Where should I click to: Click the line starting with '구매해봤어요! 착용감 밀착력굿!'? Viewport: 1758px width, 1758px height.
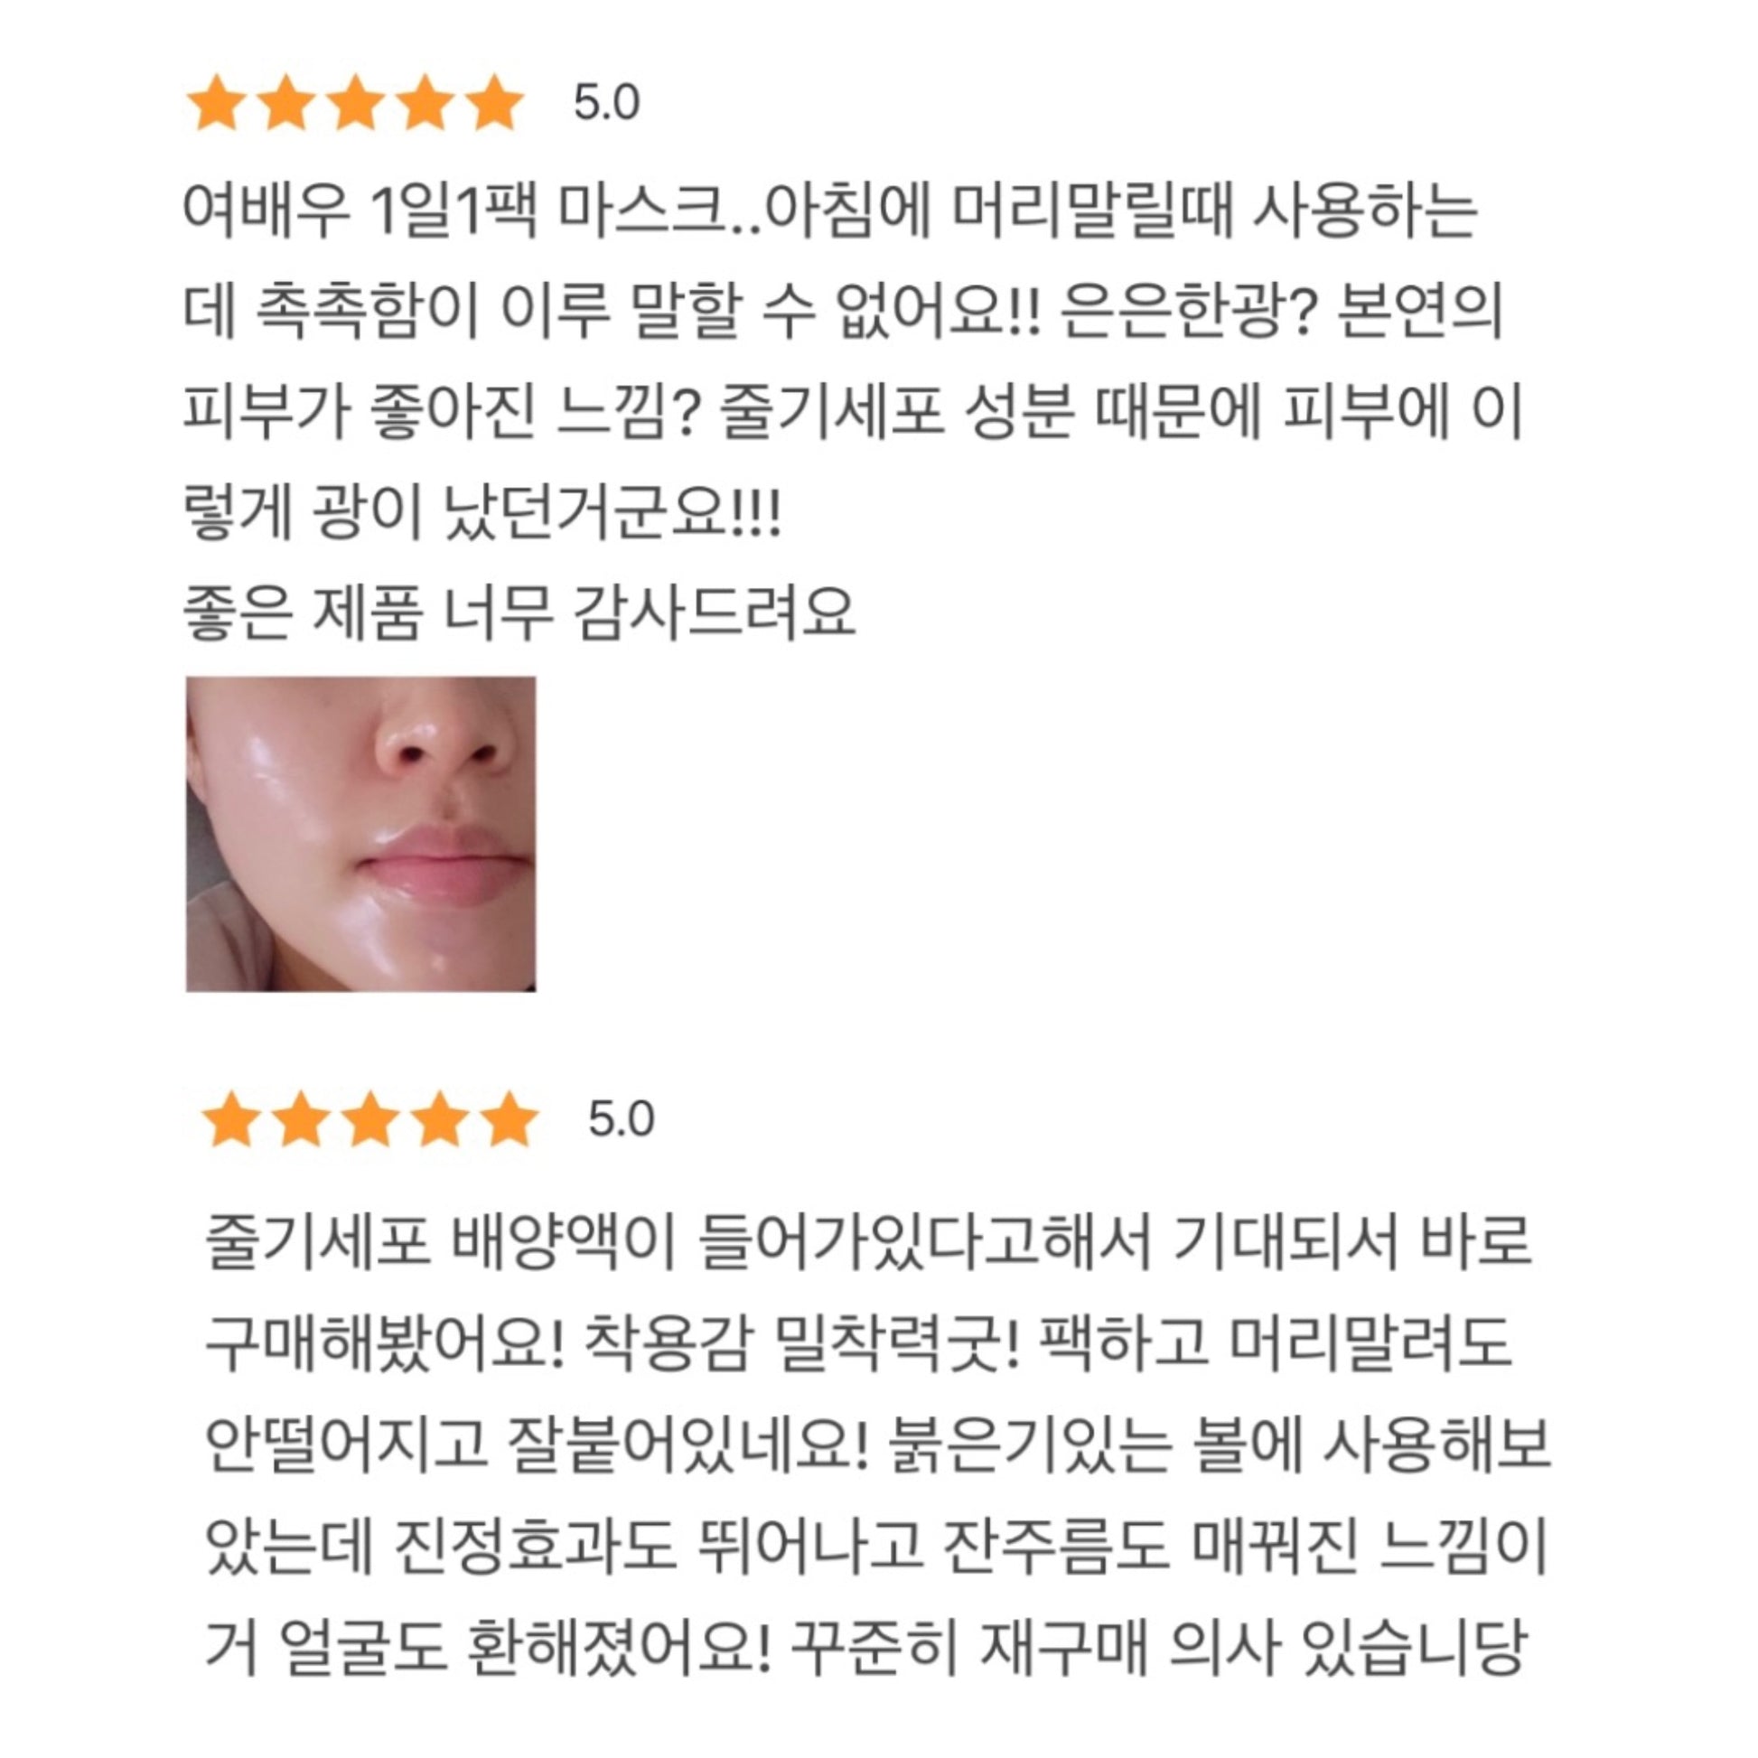click(x=858, y=1343)
